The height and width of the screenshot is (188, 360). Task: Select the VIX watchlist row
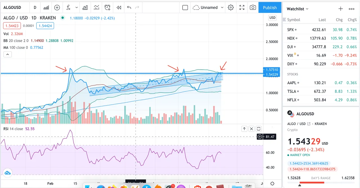tap(321, 55)
